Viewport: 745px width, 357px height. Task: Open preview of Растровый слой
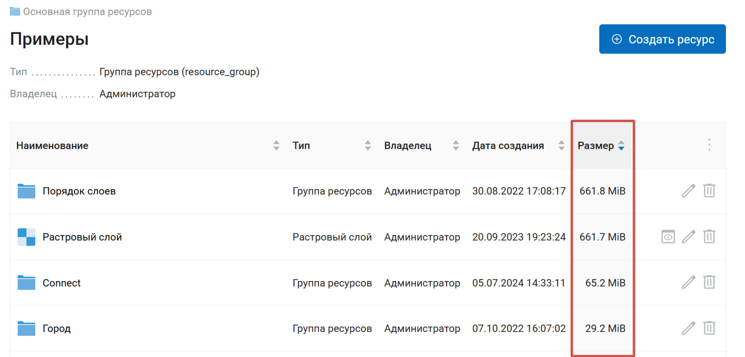click(x=668, y=237)
